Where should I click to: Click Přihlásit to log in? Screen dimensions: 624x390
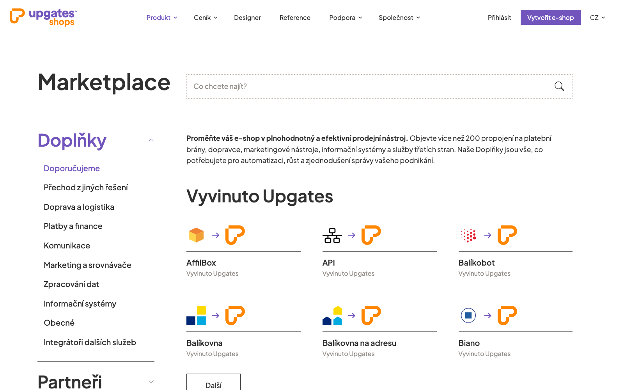499,18
